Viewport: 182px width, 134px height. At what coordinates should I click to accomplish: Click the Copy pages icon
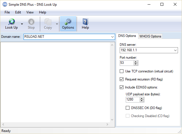48,22
